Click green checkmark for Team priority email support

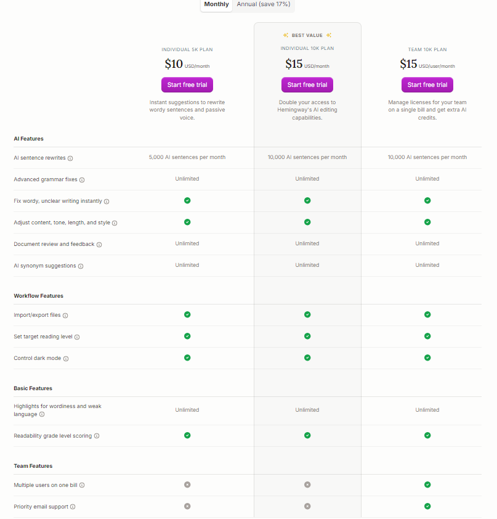click(427, 506)
